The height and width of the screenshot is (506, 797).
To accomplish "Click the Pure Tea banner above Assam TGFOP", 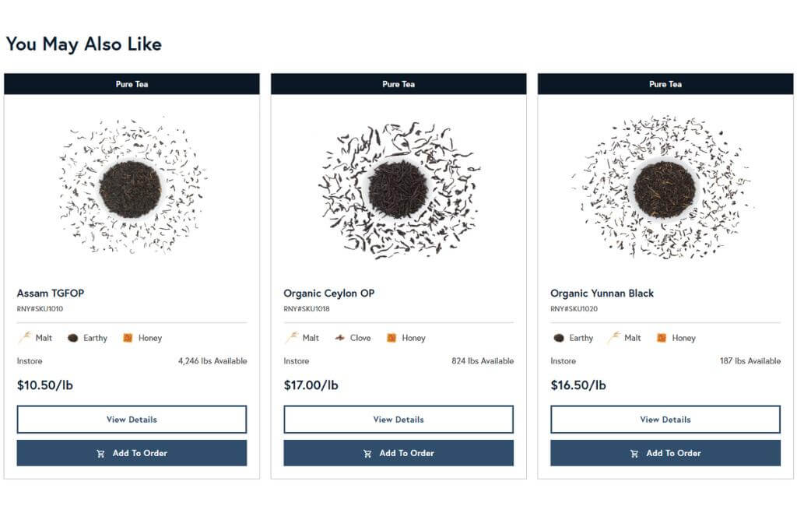I will (x=132, y=84).
